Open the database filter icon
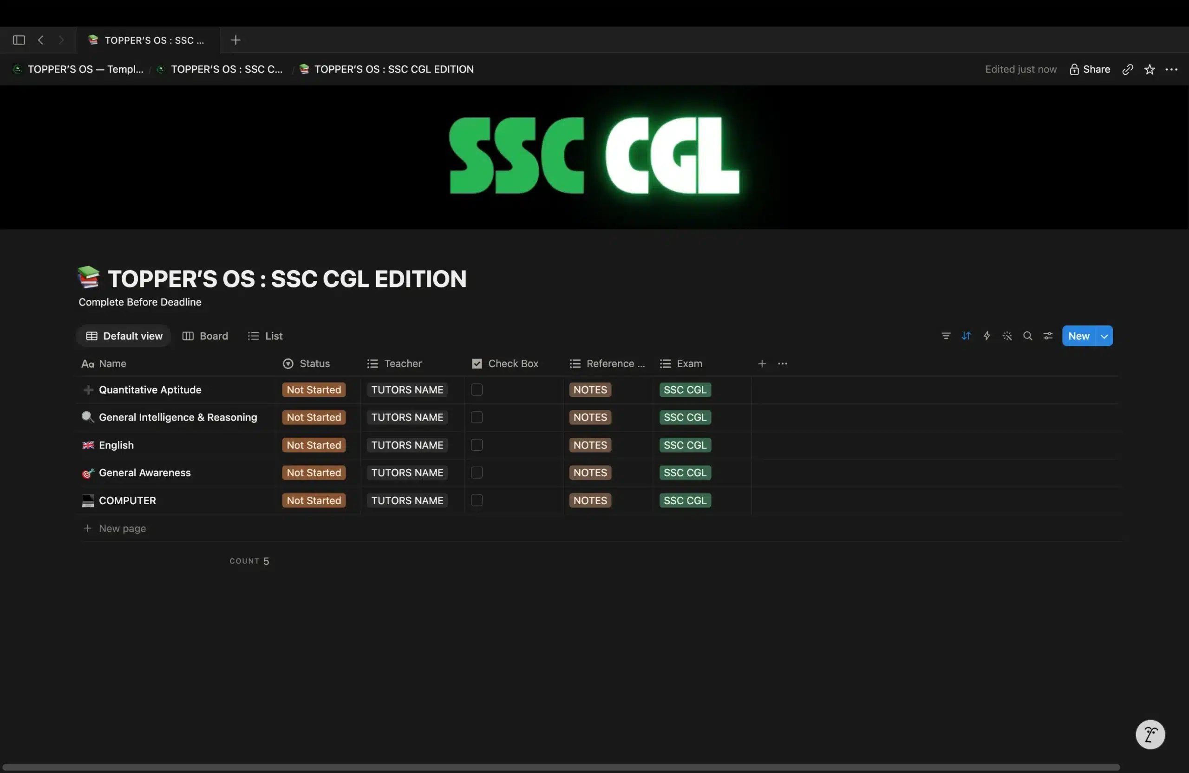The image size is (1189, 773). 946,336
